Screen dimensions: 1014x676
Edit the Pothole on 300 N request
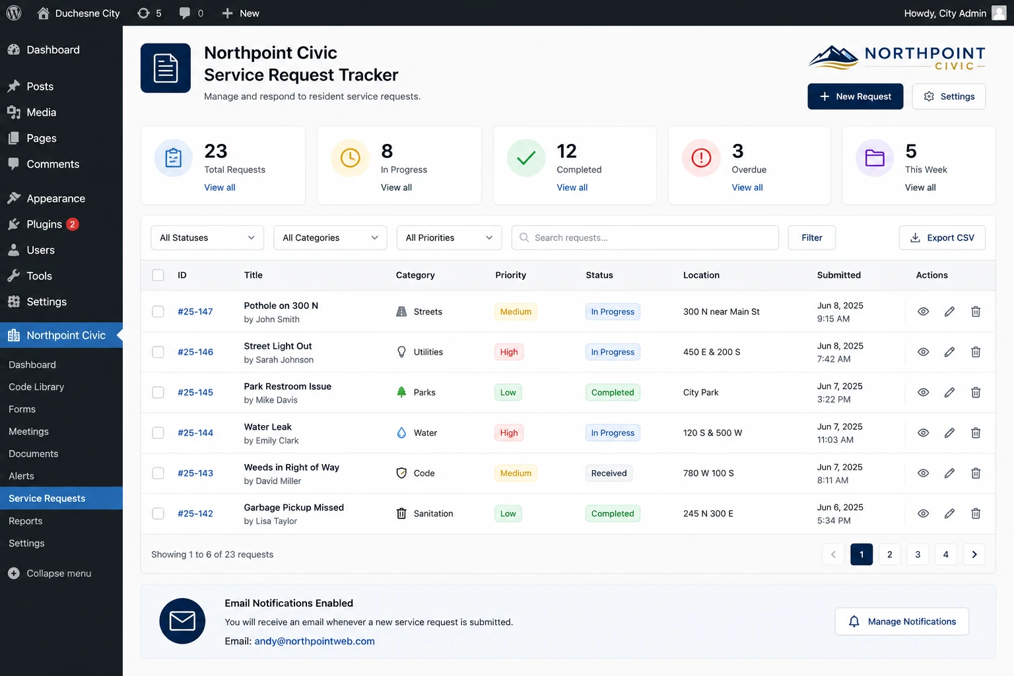pyautogui.click(x=949, y=312)
